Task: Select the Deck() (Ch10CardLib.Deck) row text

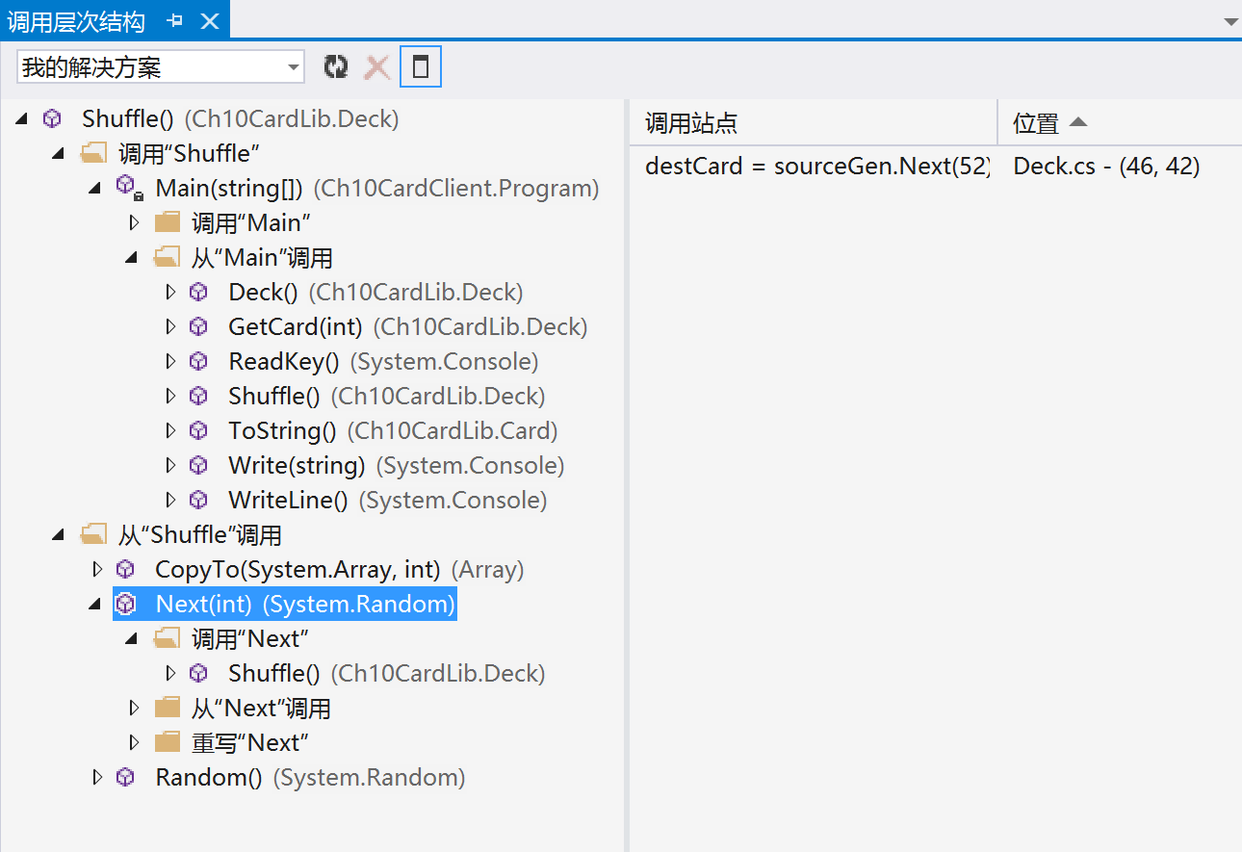Action: click(375, 292)
